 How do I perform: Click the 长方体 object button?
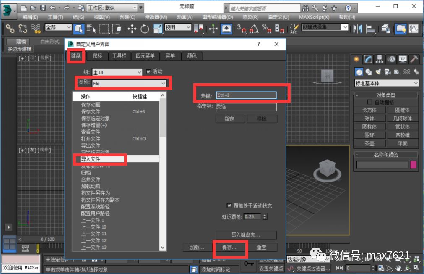(x=369, y=110)
